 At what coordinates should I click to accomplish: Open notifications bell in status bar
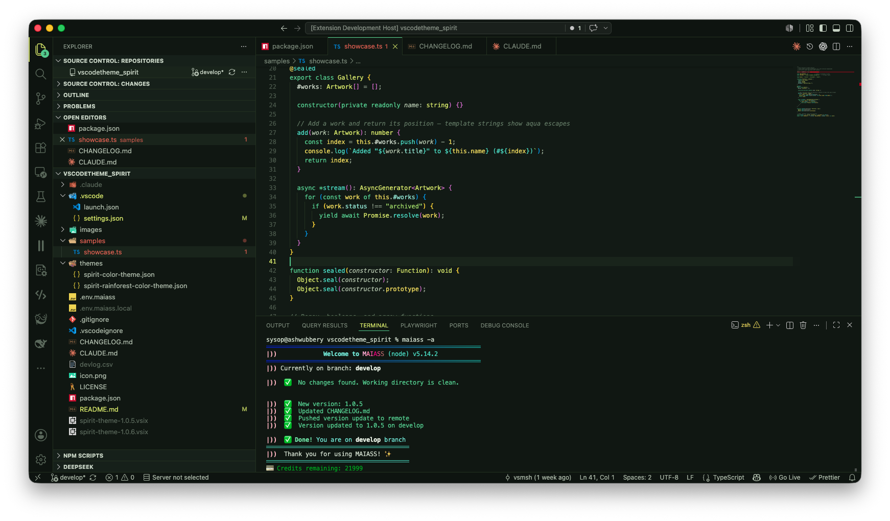pyautogui.click(x=852, y=478)
